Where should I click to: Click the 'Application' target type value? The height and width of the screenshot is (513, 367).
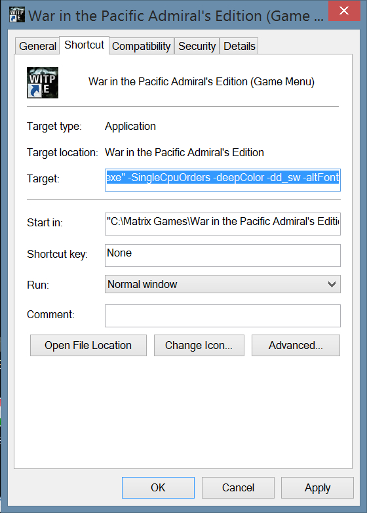[130, 127]
